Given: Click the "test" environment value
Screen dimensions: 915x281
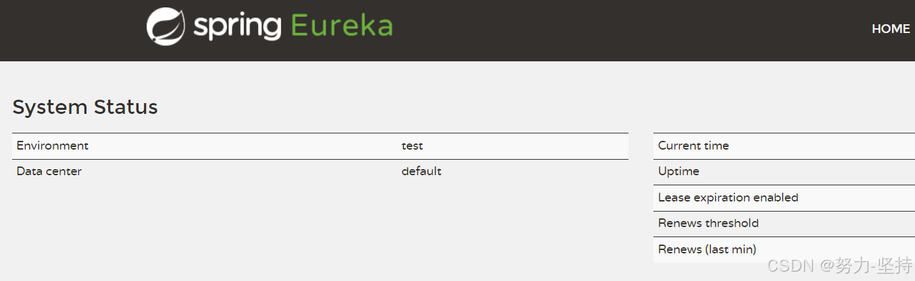Looking at the screenshot, I should [x=412, y=146].
